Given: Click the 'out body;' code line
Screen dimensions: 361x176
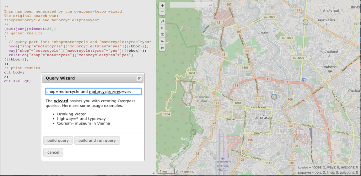Looking at the screenshot, I should pyautogui.click(x=14, y=72).
